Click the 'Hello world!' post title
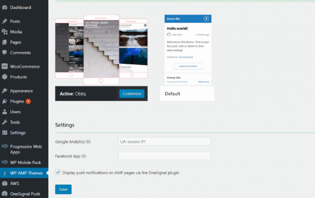 [x=177, y=29]
